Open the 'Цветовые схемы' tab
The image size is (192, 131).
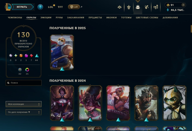click(x=147, y=18)
